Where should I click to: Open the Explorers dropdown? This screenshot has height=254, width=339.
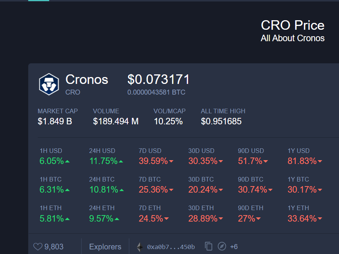click(x=105, y=247)
